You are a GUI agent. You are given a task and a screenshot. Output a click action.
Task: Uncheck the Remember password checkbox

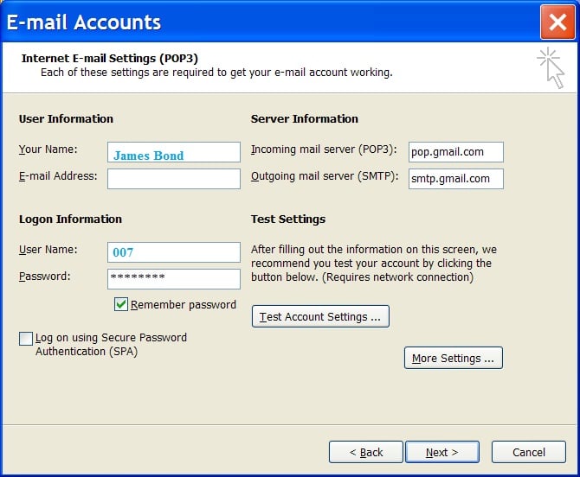121,304
